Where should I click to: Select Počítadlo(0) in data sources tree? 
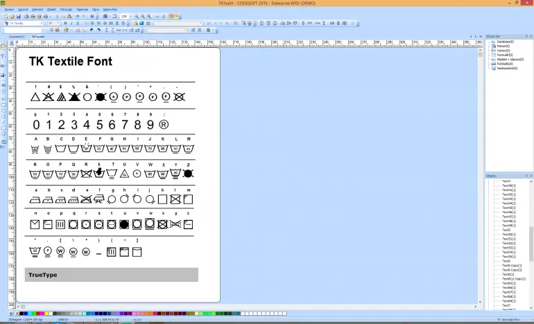point(505,64)
